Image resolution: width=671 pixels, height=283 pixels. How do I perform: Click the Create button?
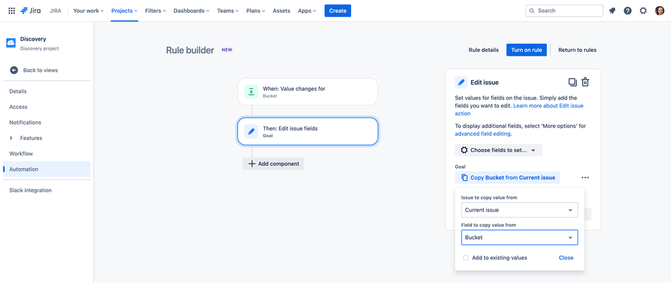(x=338, y=11)
